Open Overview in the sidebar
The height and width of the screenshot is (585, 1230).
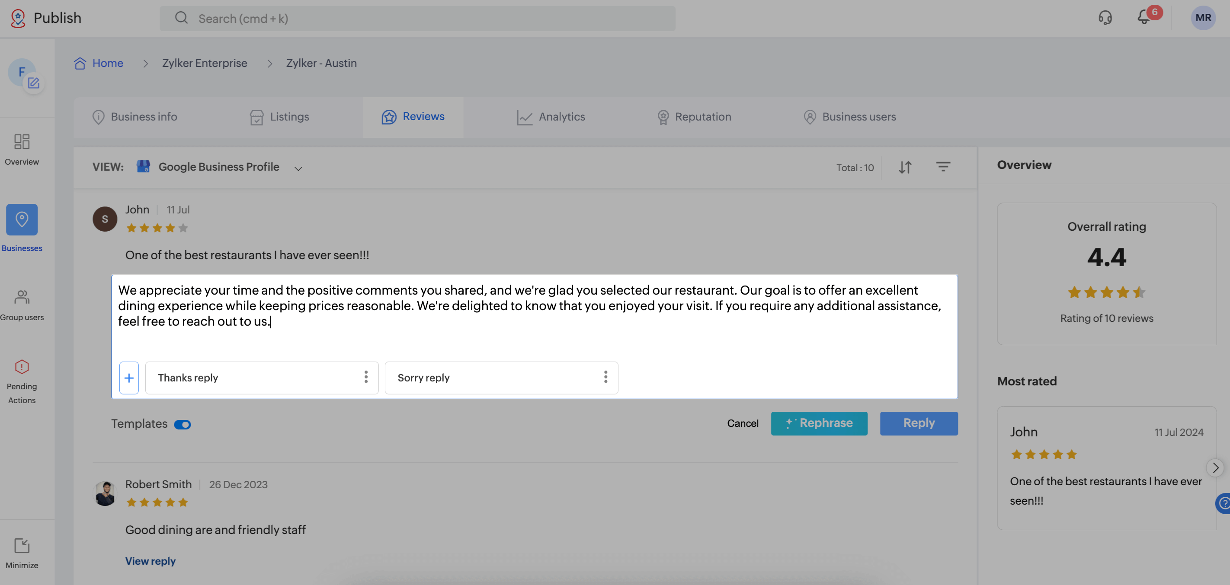(22, 150)
